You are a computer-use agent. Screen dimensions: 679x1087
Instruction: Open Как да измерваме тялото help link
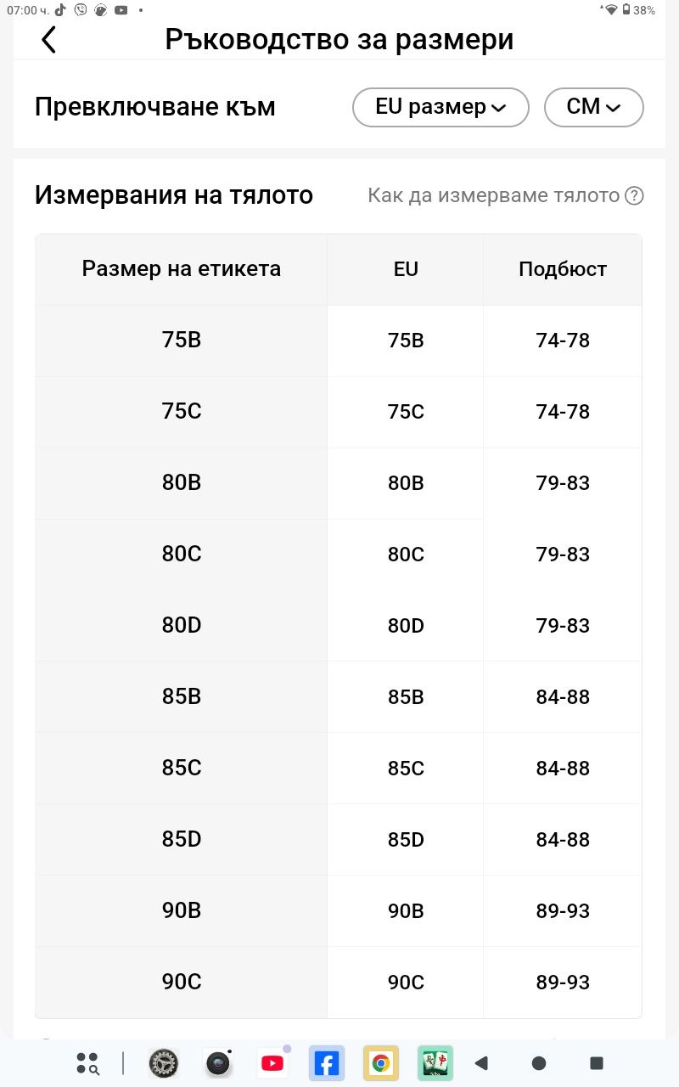[x=494, y=196]
